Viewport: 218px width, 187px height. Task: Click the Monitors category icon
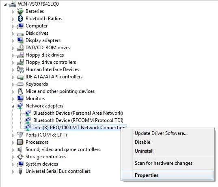point(20,99)
